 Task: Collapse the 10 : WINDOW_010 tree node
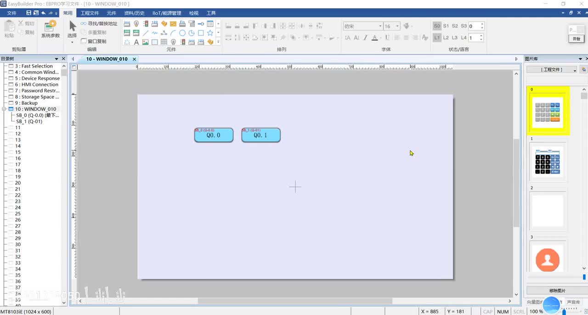[4, 109]
